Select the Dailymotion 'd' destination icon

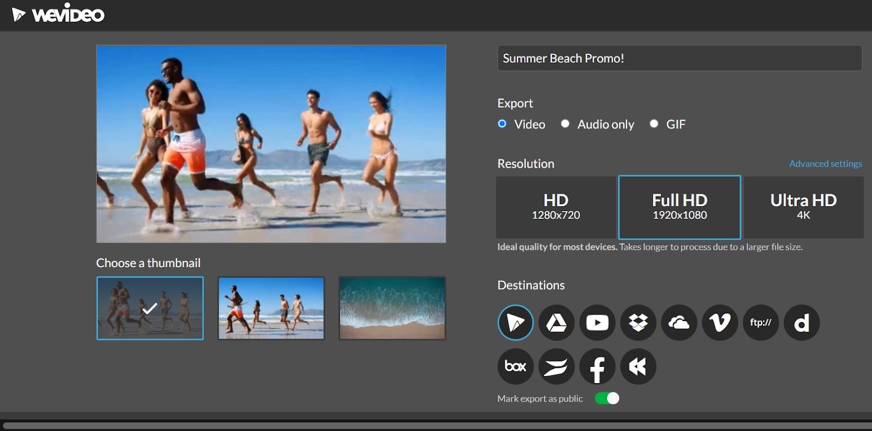(802, 323)
